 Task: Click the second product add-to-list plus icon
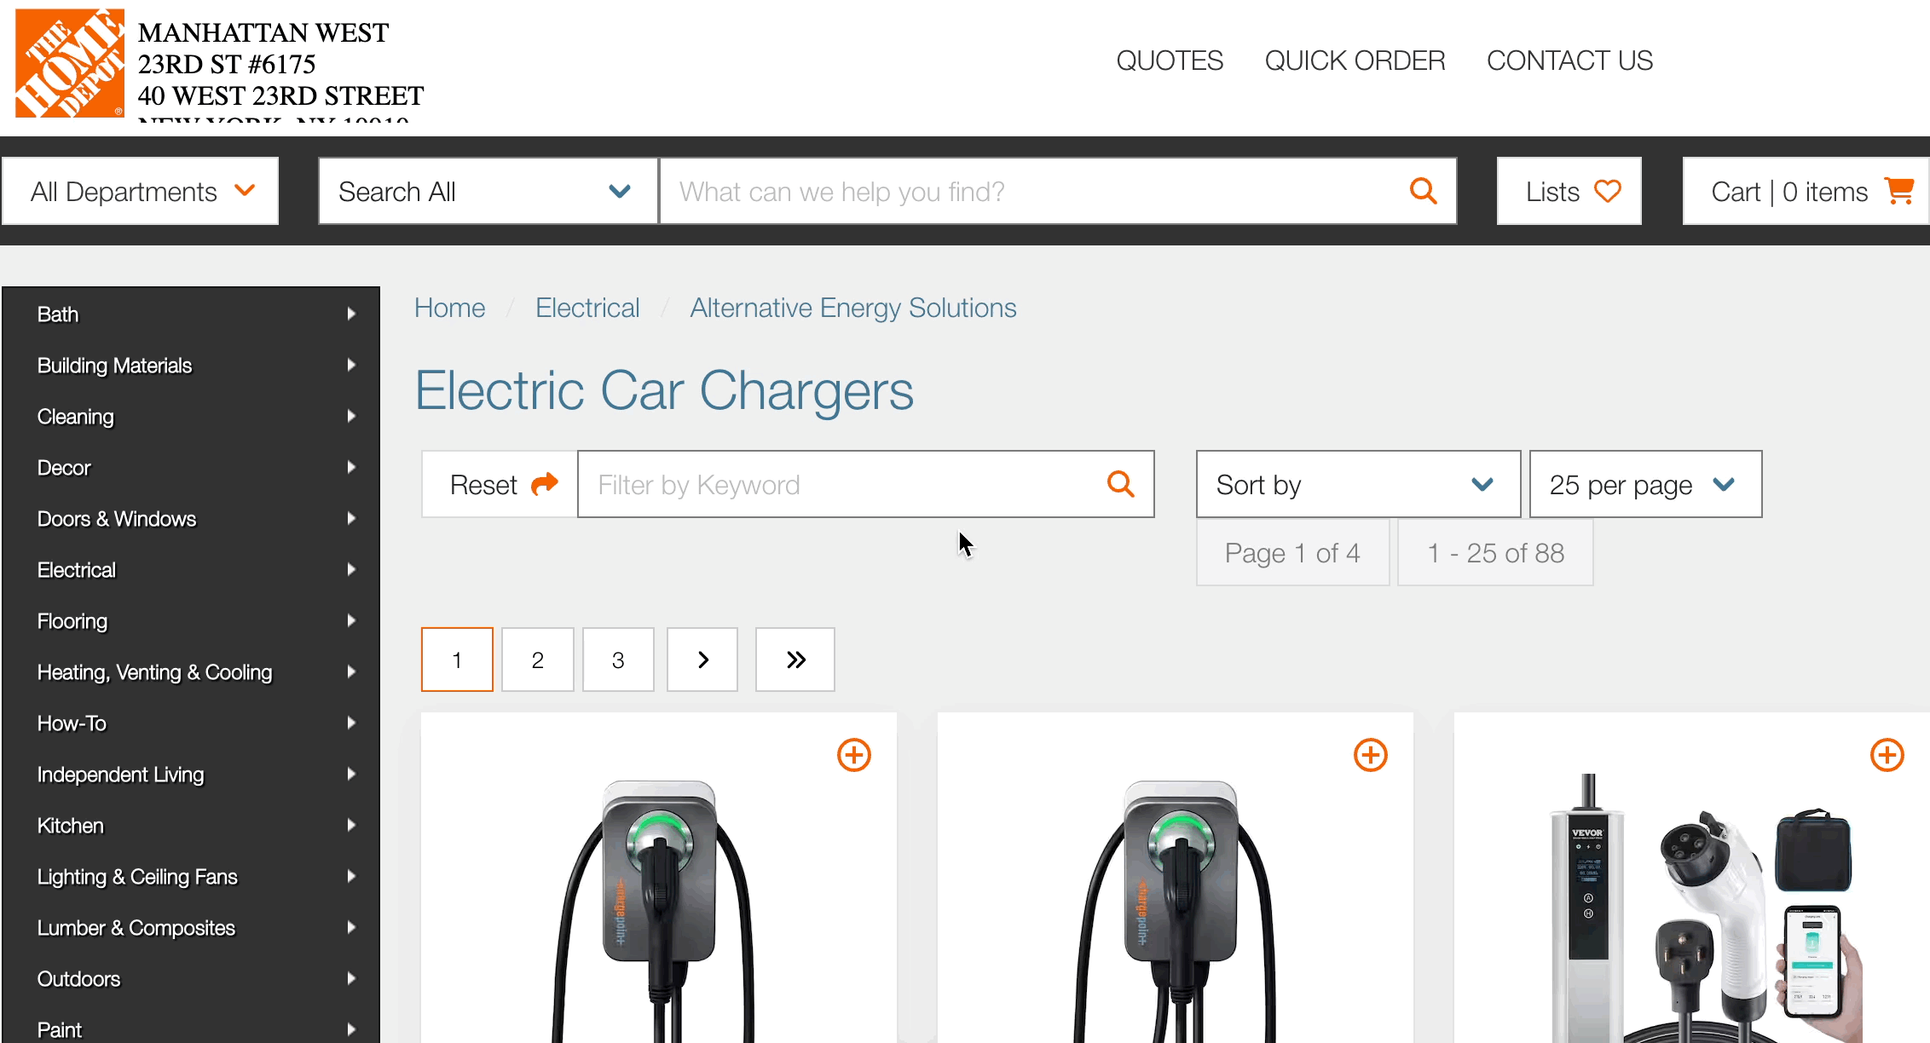click(1372, 754)
